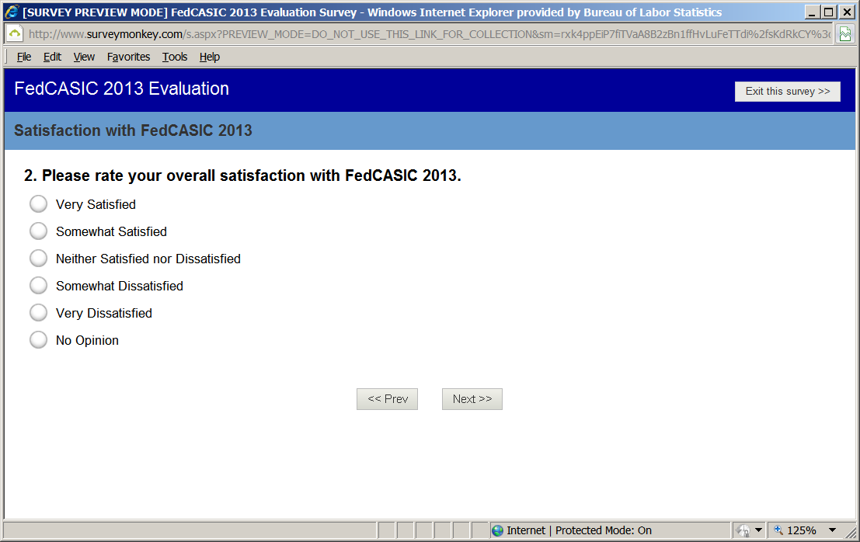The width and height of the screenshot is (860, 542).
Task: Mark Very Dissatisfied radio option
Action: pyautogui.click(x=38, y=313)
